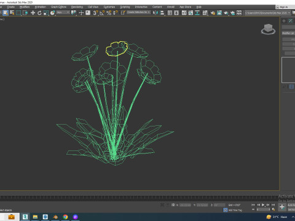
Task: Go to End frame button
Action: pos(273,204)
